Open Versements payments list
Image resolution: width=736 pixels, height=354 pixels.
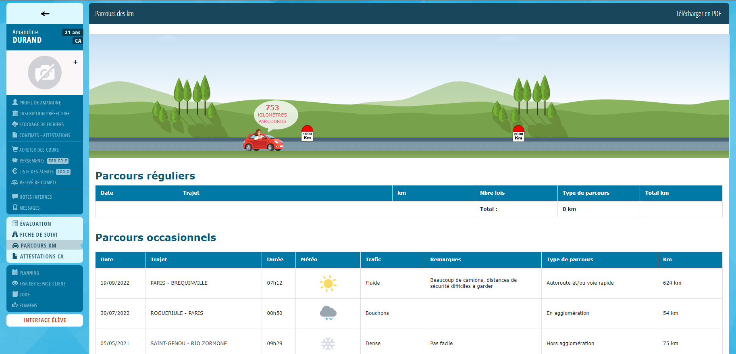click(x=32, y=161)
